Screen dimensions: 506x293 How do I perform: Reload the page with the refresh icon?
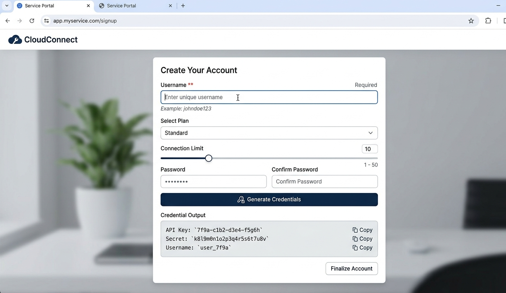32,21
